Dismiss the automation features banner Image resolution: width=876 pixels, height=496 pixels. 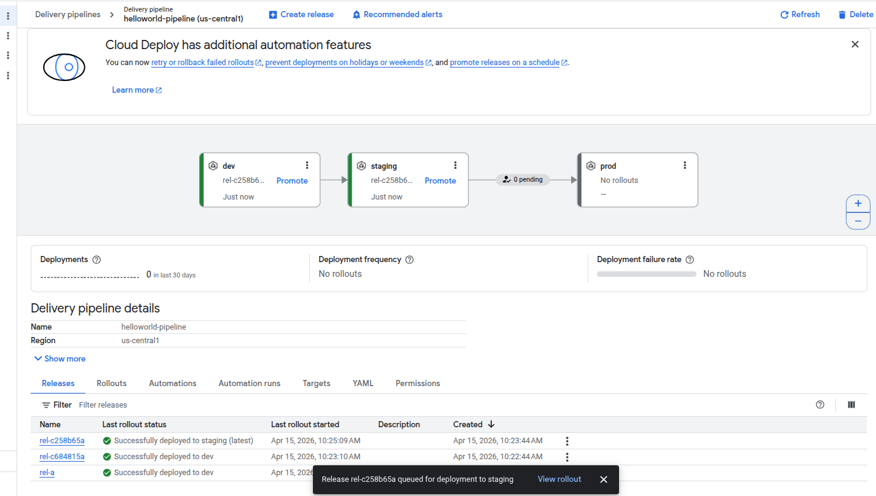pyautogui.click(x=855, y=44)
